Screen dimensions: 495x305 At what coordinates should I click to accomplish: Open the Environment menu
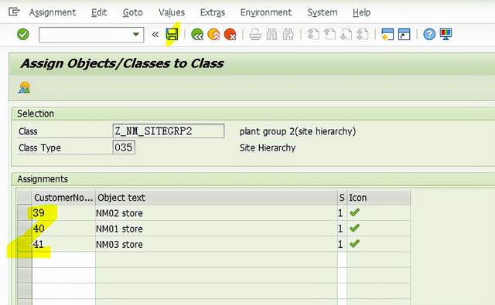click(x=266, y=12)
